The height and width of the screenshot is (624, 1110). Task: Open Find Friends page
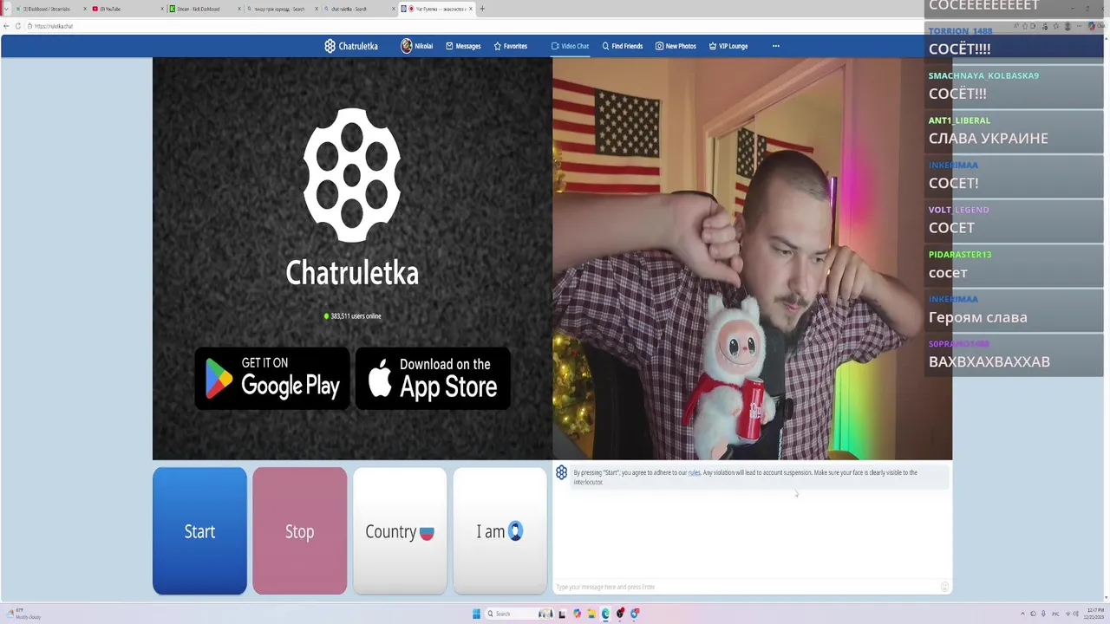pos(623,46)
